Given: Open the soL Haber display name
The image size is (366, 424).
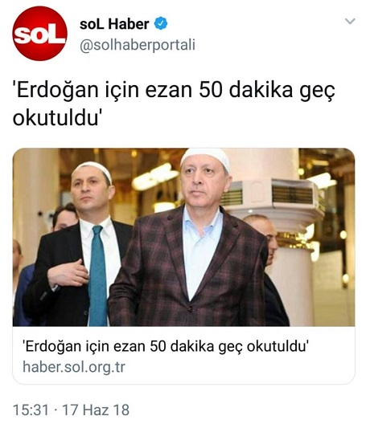Looking at the screenshot, I should coord(114,24).
